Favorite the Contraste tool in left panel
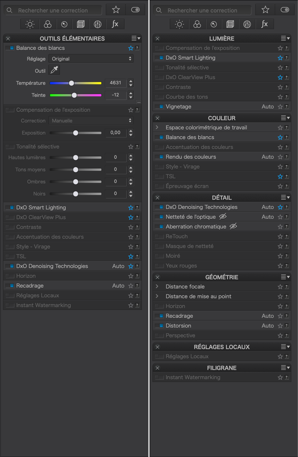The height and width of the screenshot is (457, 298). pyautogui.click(x=131, y=227)
